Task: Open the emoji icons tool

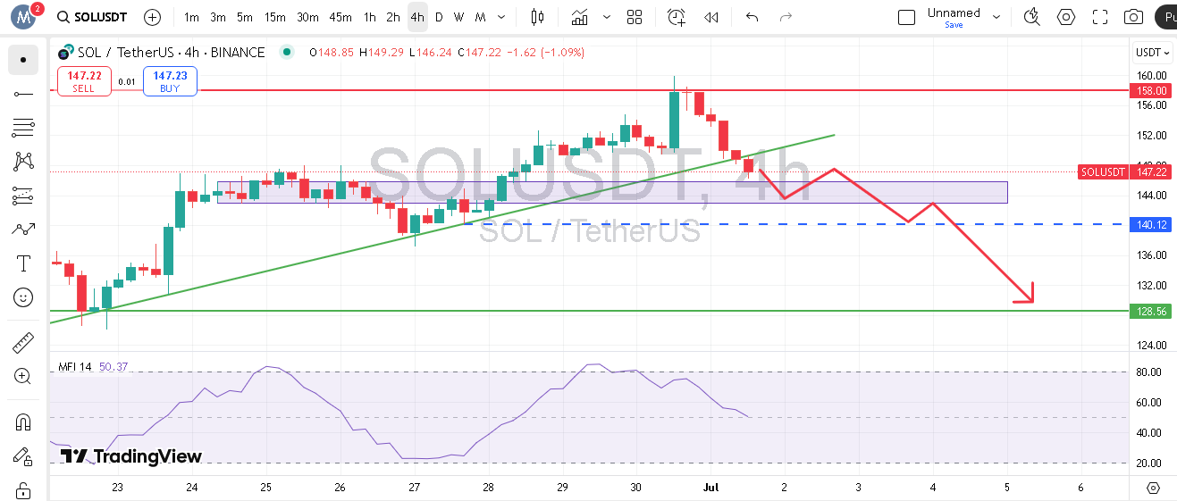Action: pos(23,297)
